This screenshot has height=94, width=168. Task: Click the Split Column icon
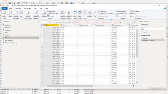pos(90,12)
